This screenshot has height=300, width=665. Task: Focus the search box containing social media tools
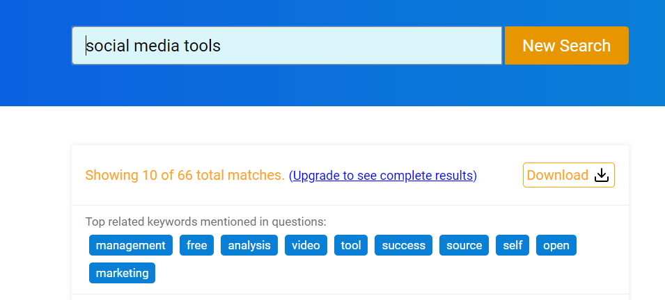click(x=287, y=46)
